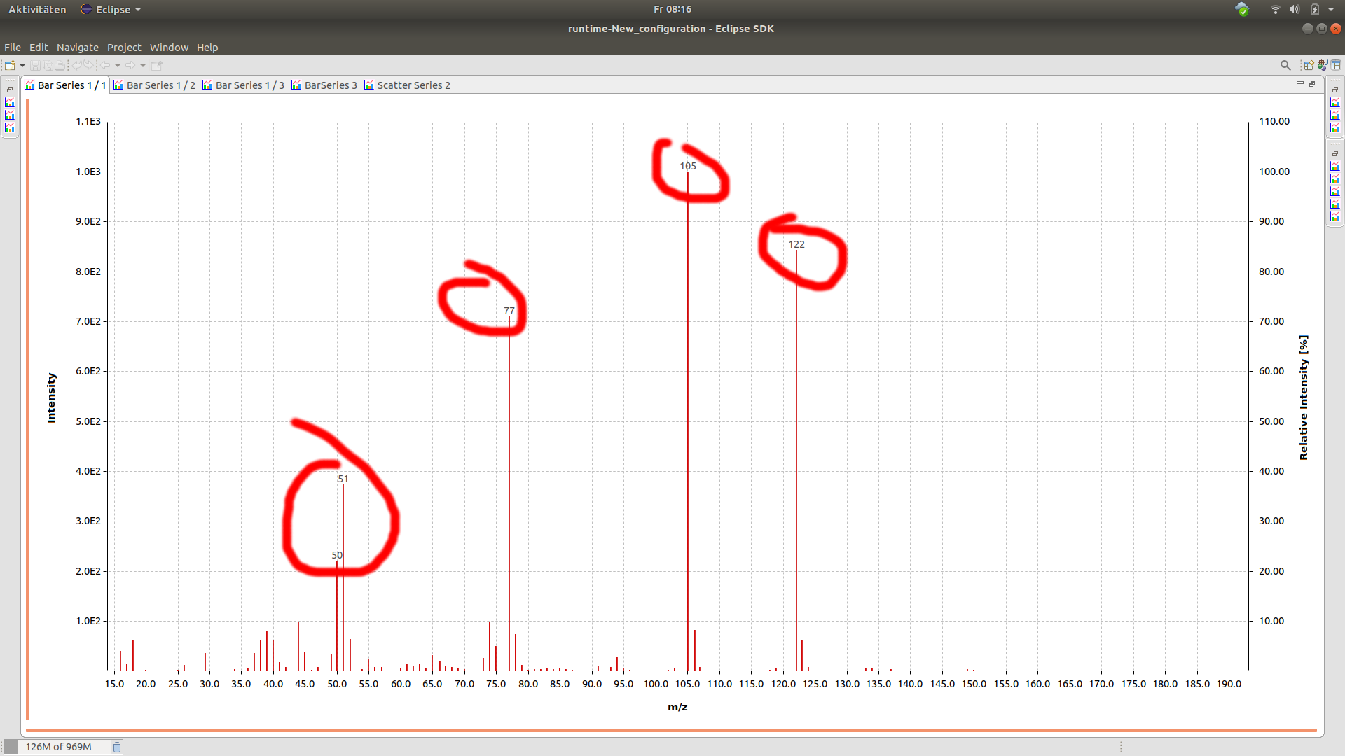This screenshot has height=756, width=1345.
Task: Click the toolbar search magnifier icon
Action: pyautogui.click(x=1285, y=65)
